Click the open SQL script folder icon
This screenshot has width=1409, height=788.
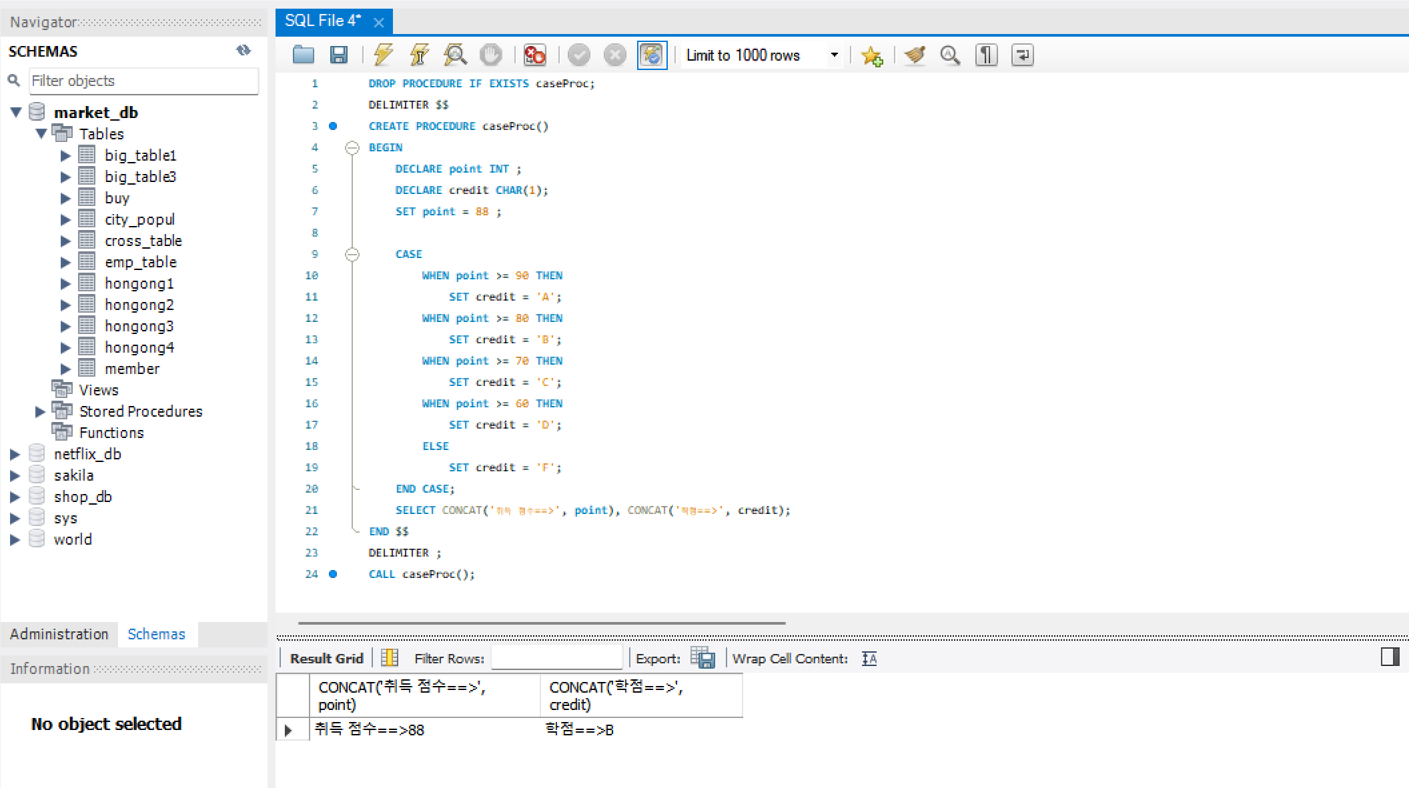click(304, 55)
